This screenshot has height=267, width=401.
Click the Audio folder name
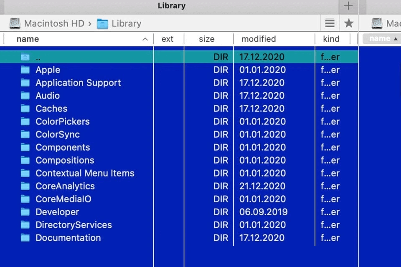pyautogui.click(x=48, y=96)
